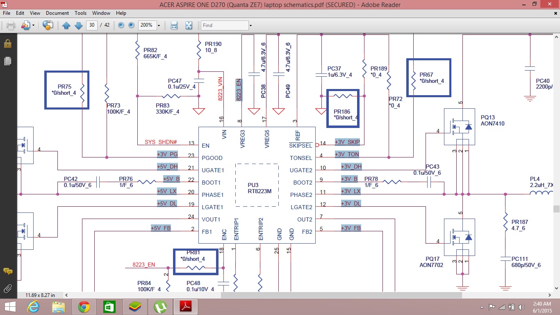
Task: Click the battery power tray icon
Action: pyautogui.click(x=512, y=307)
